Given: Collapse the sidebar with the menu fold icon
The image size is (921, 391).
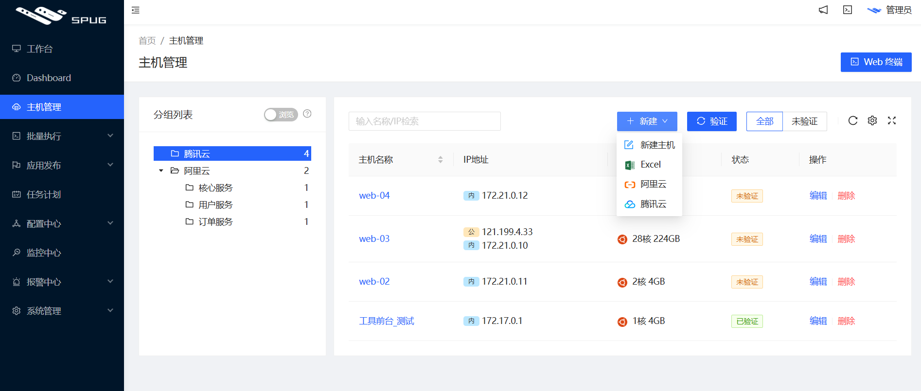Looking at the screenshot, I should 136,10.
